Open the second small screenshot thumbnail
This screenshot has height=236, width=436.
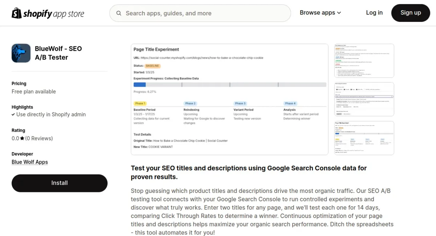pyautogui.click(x=364, y=99)
